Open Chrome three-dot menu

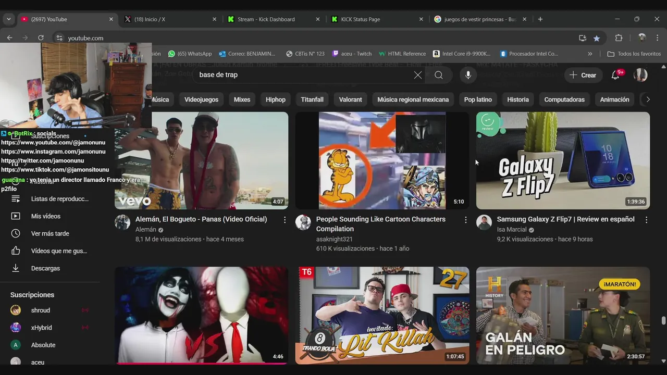click(658, 38)
